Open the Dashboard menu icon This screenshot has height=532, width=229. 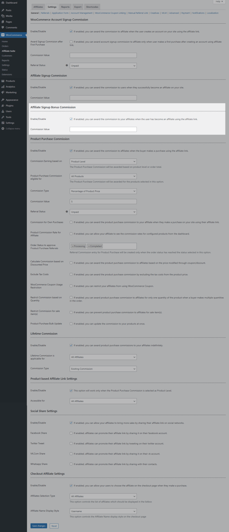(x=3, y=3)
